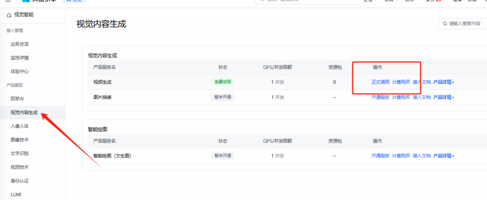Click 正式调用 for 视频生成
487x200 pixels.
pyautogui.click(x=380, y=82)
